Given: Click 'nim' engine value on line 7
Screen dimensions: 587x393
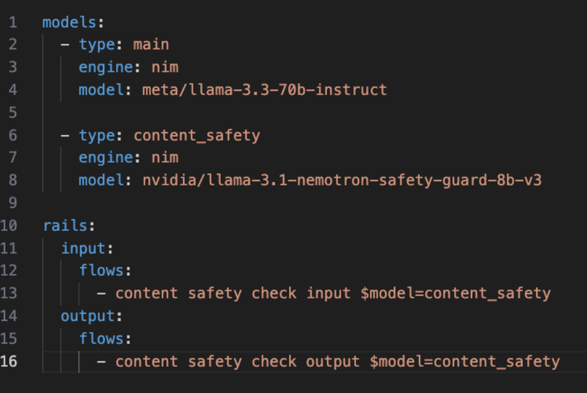Looking at the screenshot, I should (x=165, y=157).
